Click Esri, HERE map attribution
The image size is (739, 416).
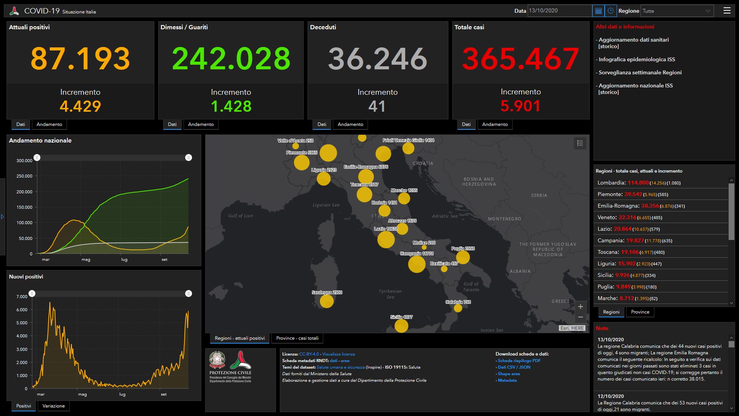coord(572,328)
